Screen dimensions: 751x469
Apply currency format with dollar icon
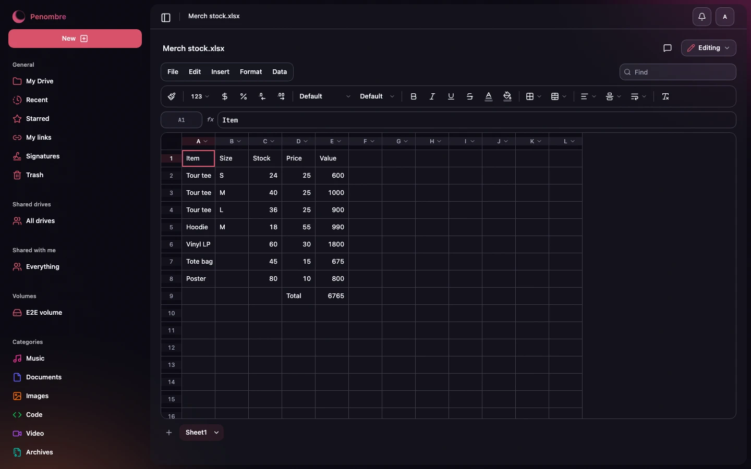[x=225, y=96]
